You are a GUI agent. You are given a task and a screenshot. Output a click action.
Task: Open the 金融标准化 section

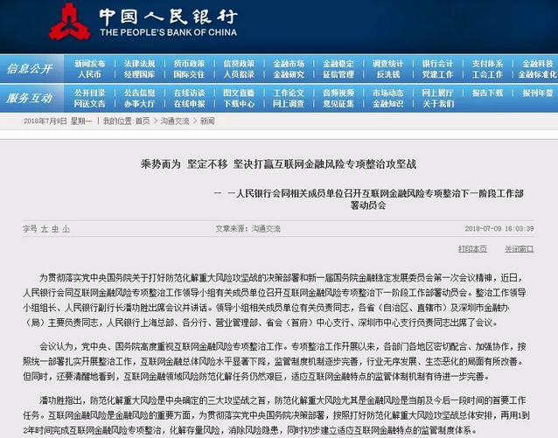tap(538, 74)
